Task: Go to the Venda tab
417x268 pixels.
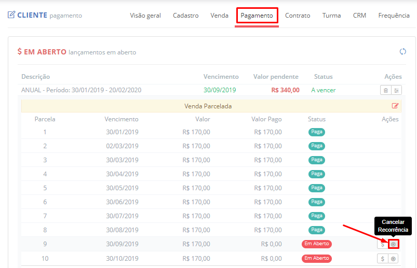Action: [219, 16]
